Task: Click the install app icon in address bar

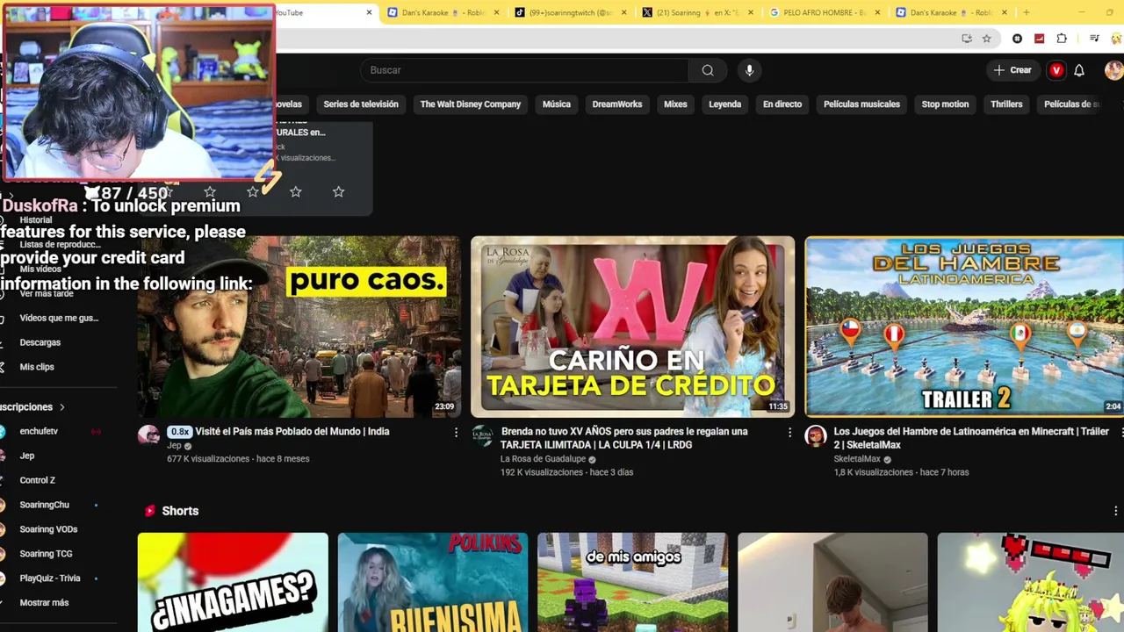Action: (967, 39)
